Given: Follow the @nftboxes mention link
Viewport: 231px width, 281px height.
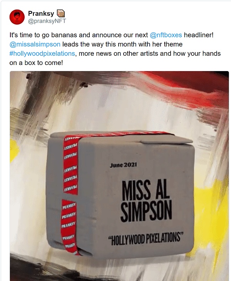Looking at the screenshot, I should [166, 35].
